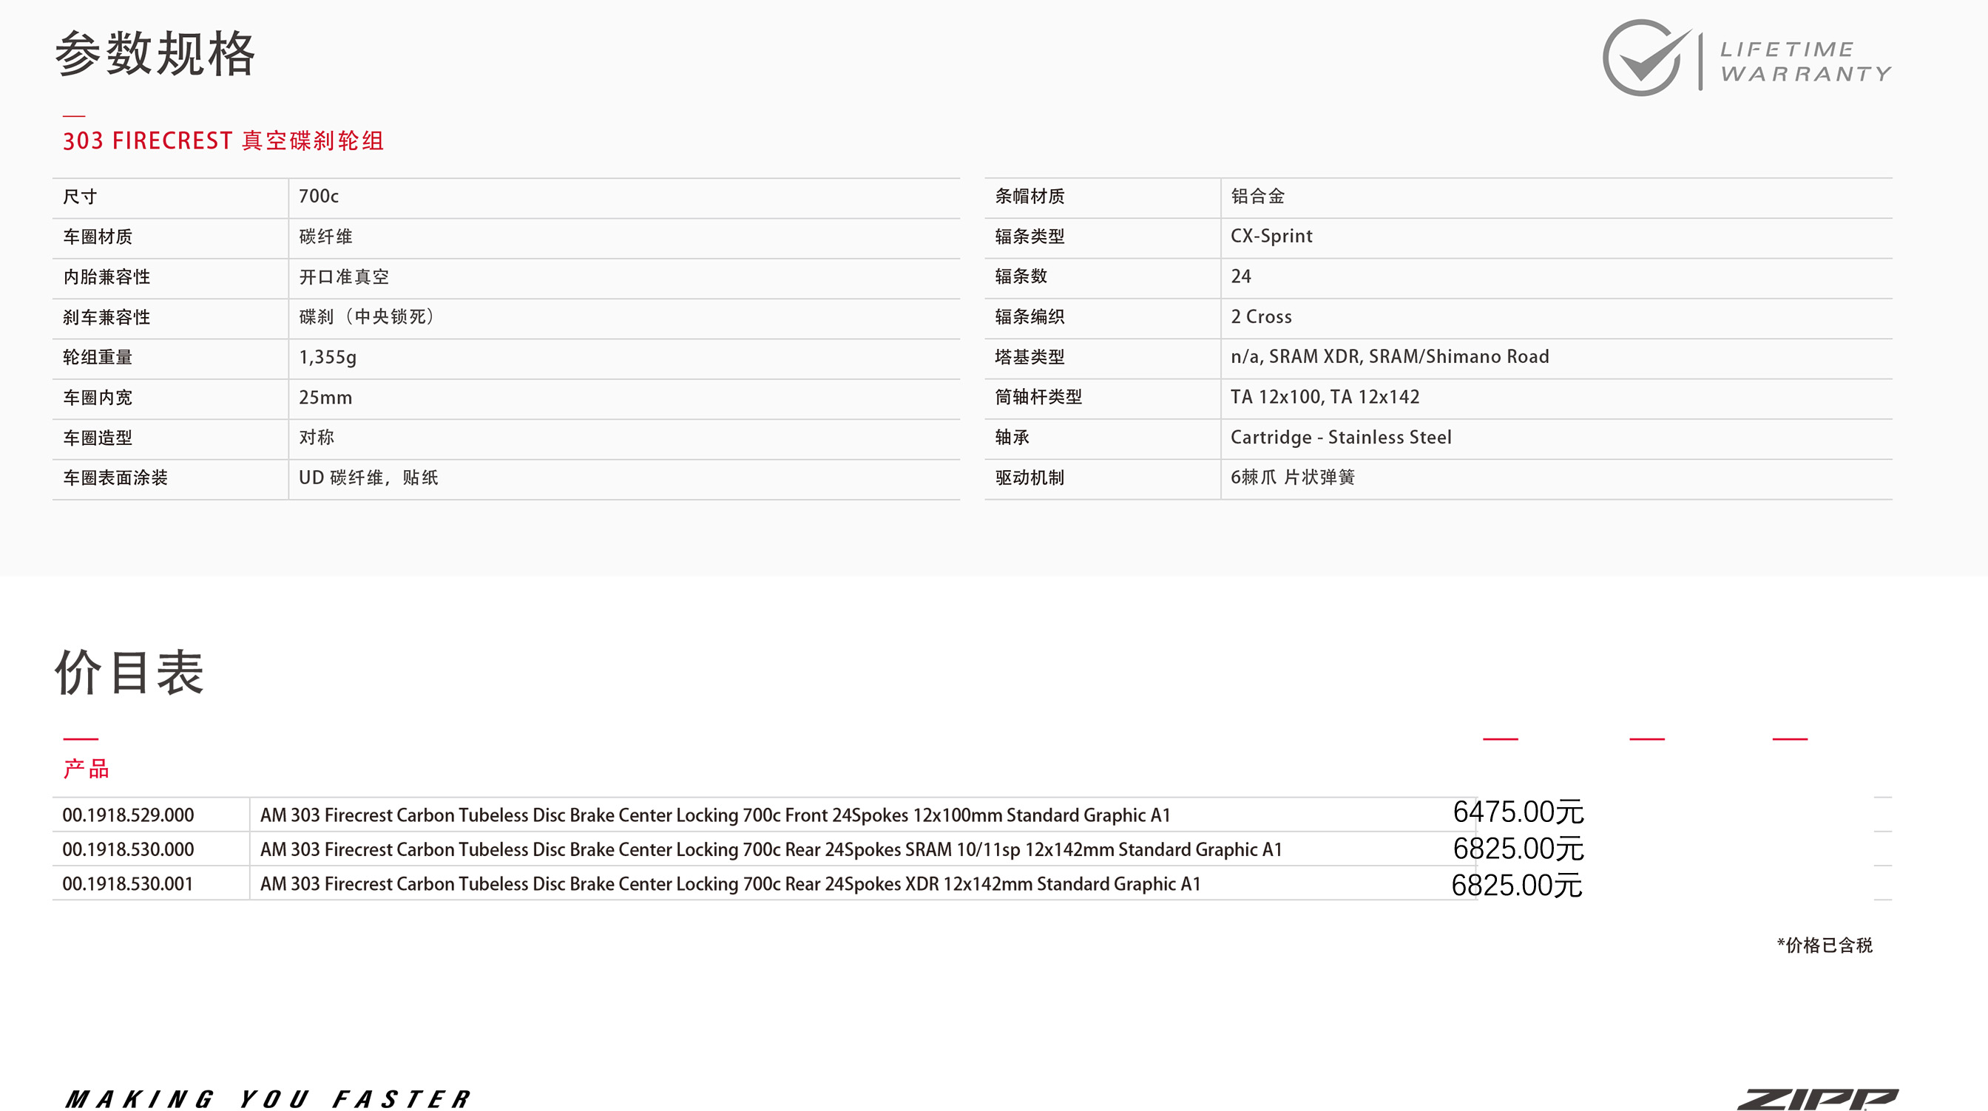Click the 尺寸 row label

click(81, 197)
